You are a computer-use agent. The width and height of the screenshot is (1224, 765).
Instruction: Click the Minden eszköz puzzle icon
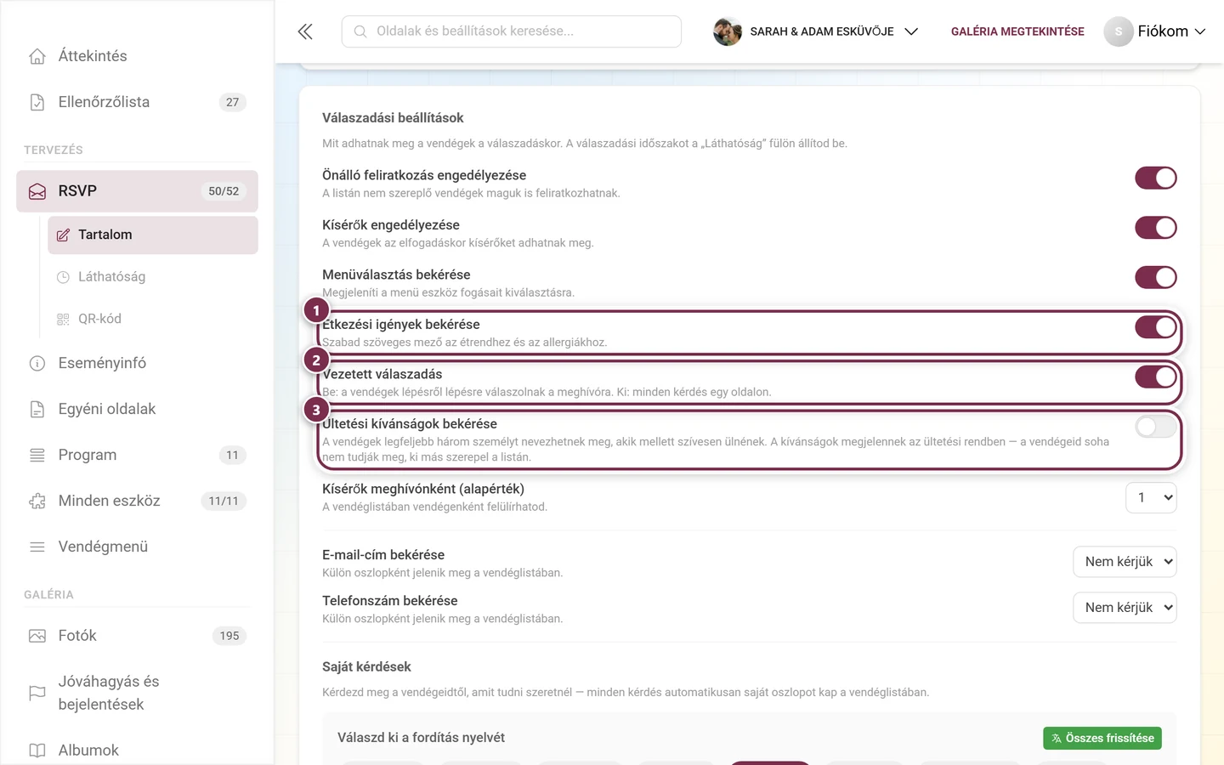pyautogui.click(x=37, y=501)
